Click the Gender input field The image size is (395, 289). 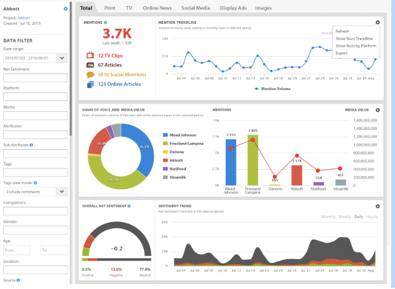(35, 230)
